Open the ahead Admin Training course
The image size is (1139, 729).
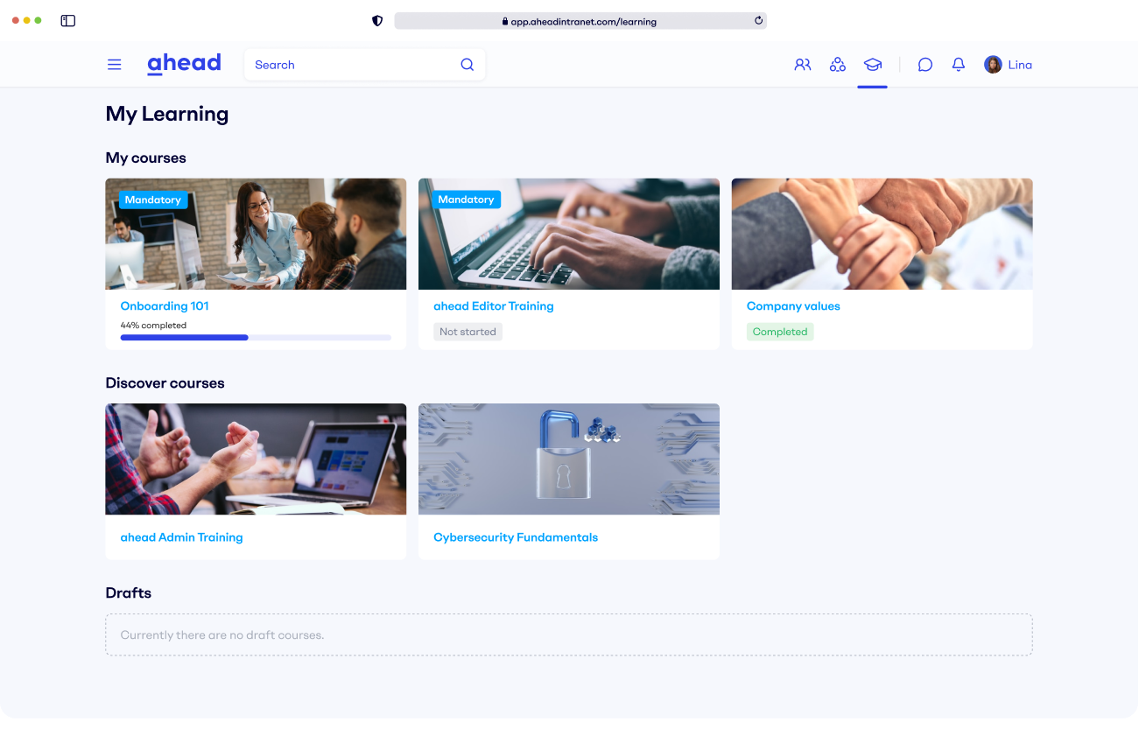click(x=181, y=536)
